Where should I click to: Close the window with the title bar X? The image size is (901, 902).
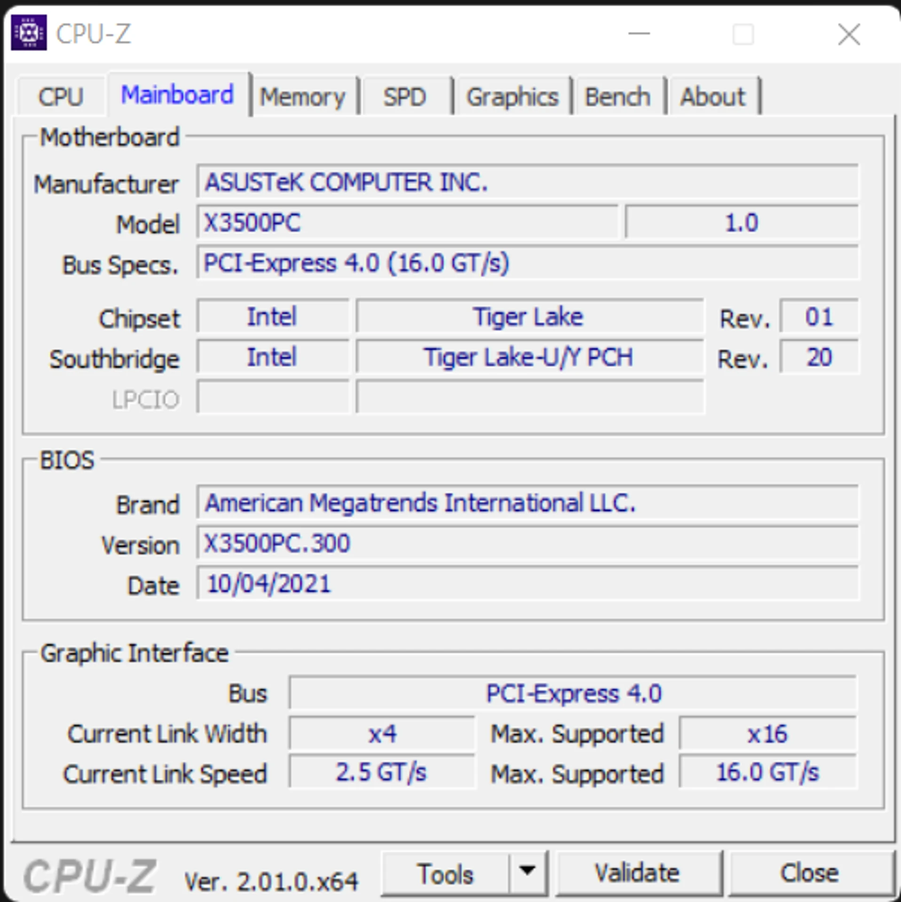tap(849, 34)
